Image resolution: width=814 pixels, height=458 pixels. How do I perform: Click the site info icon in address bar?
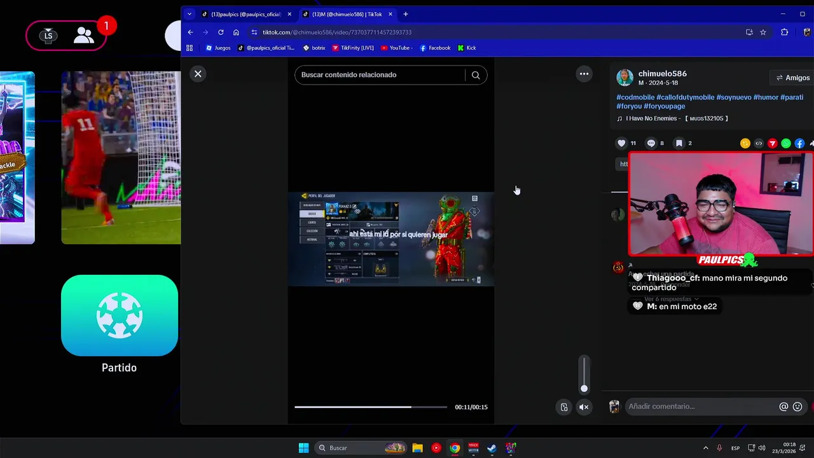(254, 32)
